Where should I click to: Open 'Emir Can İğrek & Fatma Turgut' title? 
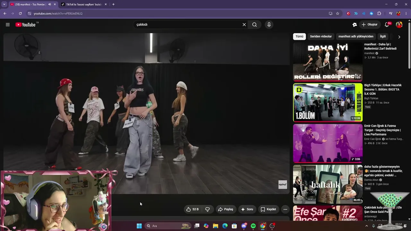(382, 130)
